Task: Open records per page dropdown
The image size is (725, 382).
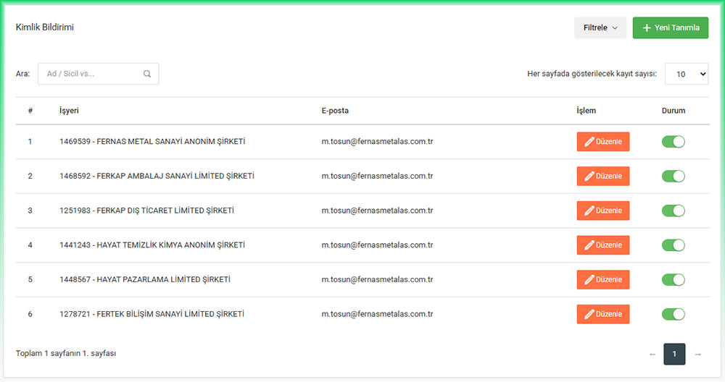Action: 686,74
